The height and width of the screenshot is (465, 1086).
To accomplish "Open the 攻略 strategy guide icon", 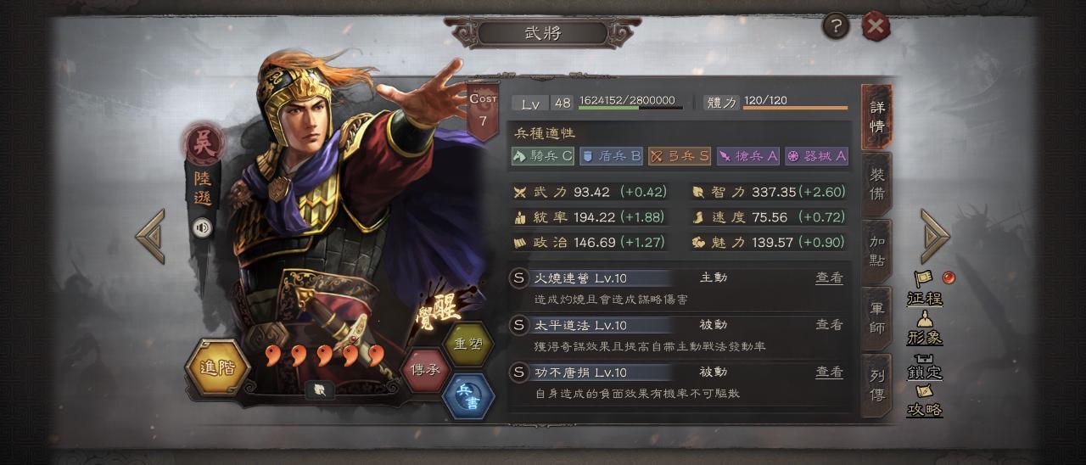I will [925, 401].
